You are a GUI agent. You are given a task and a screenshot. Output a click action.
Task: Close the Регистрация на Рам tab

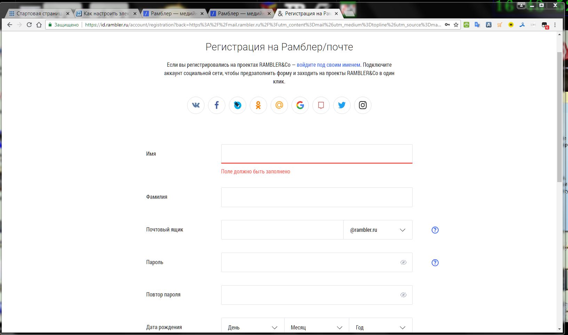point(336,14)
